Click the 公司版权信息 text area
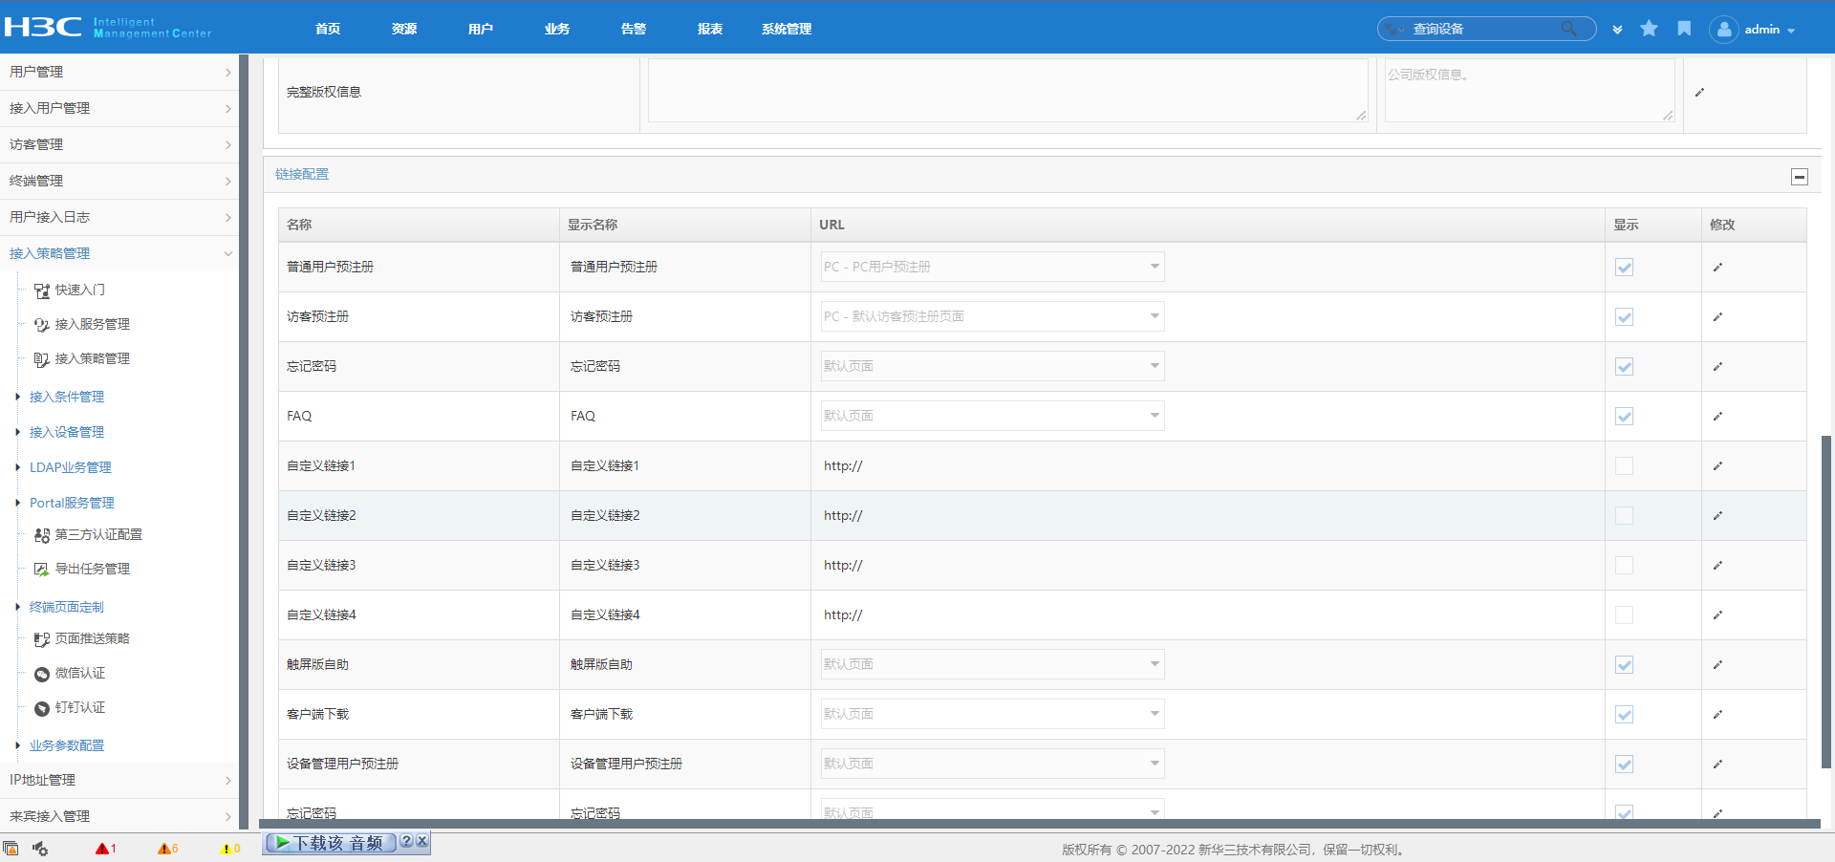 point(1529,91)
